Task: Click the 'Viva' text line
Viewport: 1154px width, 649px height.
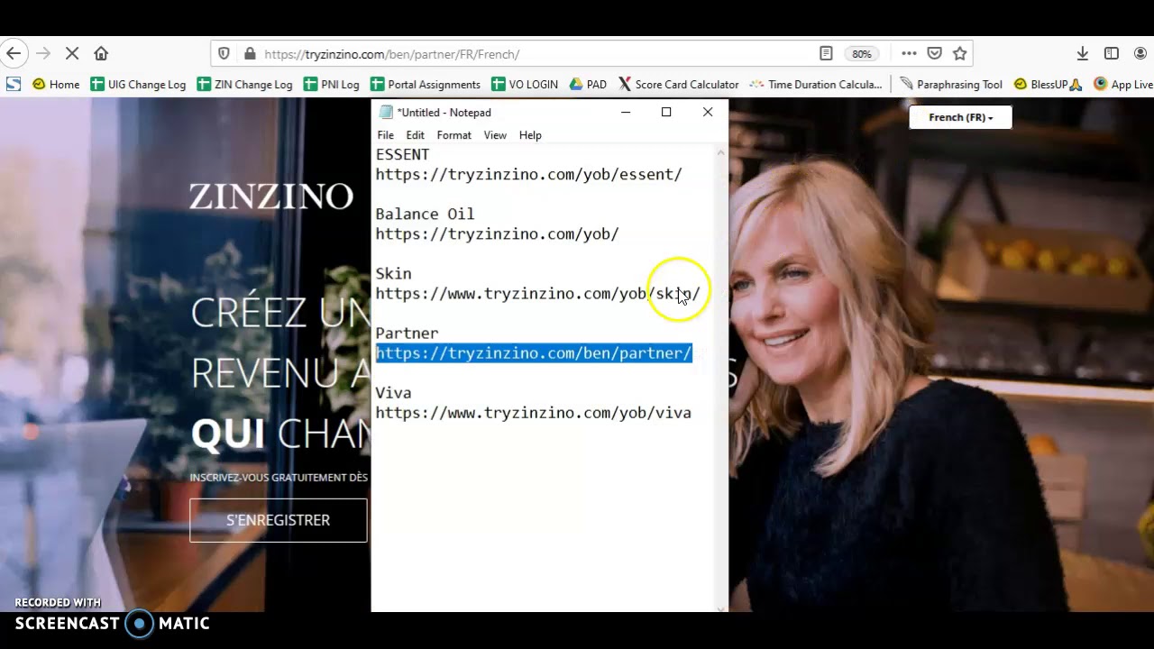Action: point(393,393)
